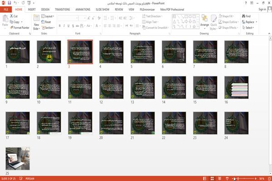Image resolution: width=272 pixels, height=181 pixels.
Task: Expand the Select dropdown in Editing group
Action: (x=248, y=28)
